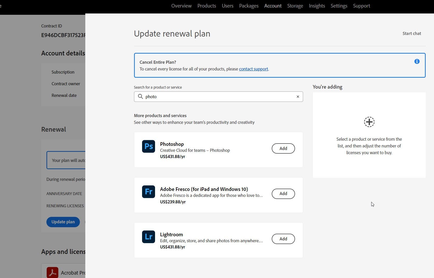Start a chat with support
Viewport: 434px width, 278px height.
click(x=411, y=33)
